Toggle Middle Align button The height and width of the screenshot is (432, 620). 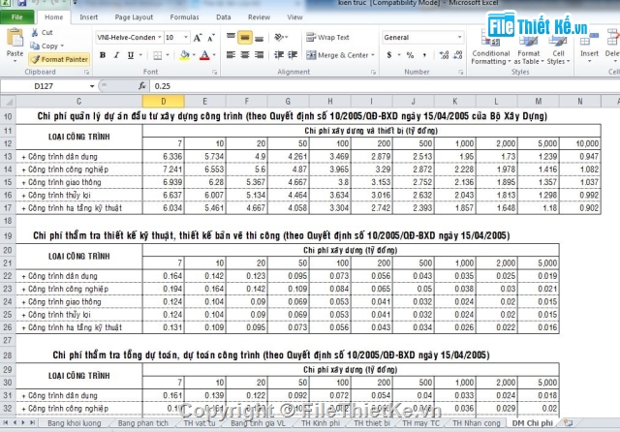[245, 38]
